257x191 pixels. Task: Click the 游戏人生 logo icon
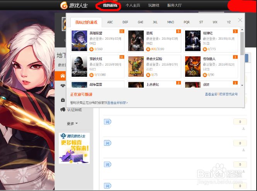(x=64, y=5)
